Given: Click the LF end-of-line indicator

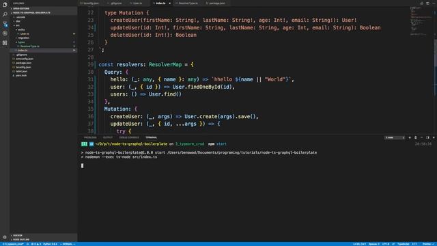Looking at the screenshot, I should pos(393,244).
